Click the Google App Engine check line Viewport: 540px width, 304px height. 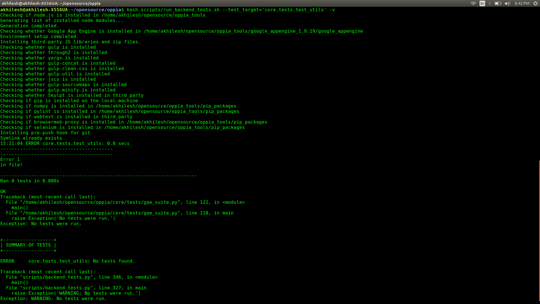[182, 31]
